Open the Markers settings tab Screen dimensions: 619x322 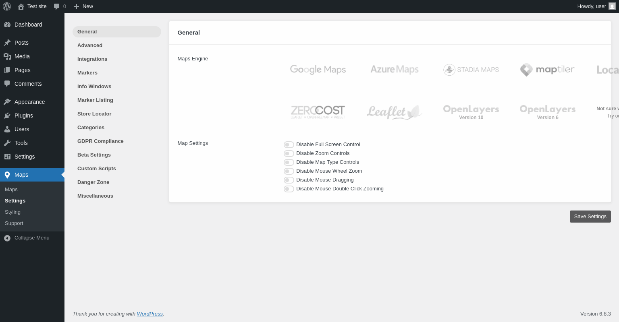117,73
